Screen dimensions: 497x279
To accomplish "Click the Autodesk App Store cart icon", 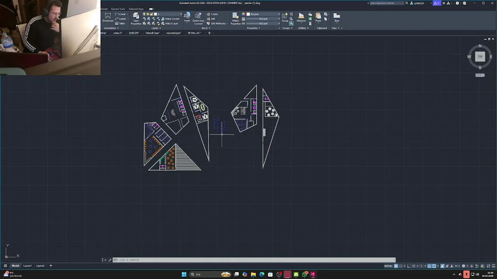I will tap(444, 3).
